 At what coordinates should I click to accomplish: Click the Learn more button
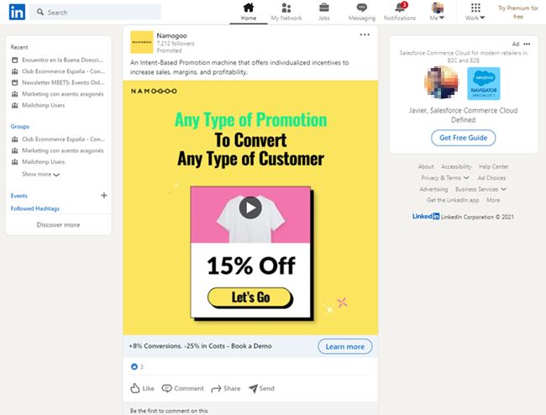[x=344, y=346]
